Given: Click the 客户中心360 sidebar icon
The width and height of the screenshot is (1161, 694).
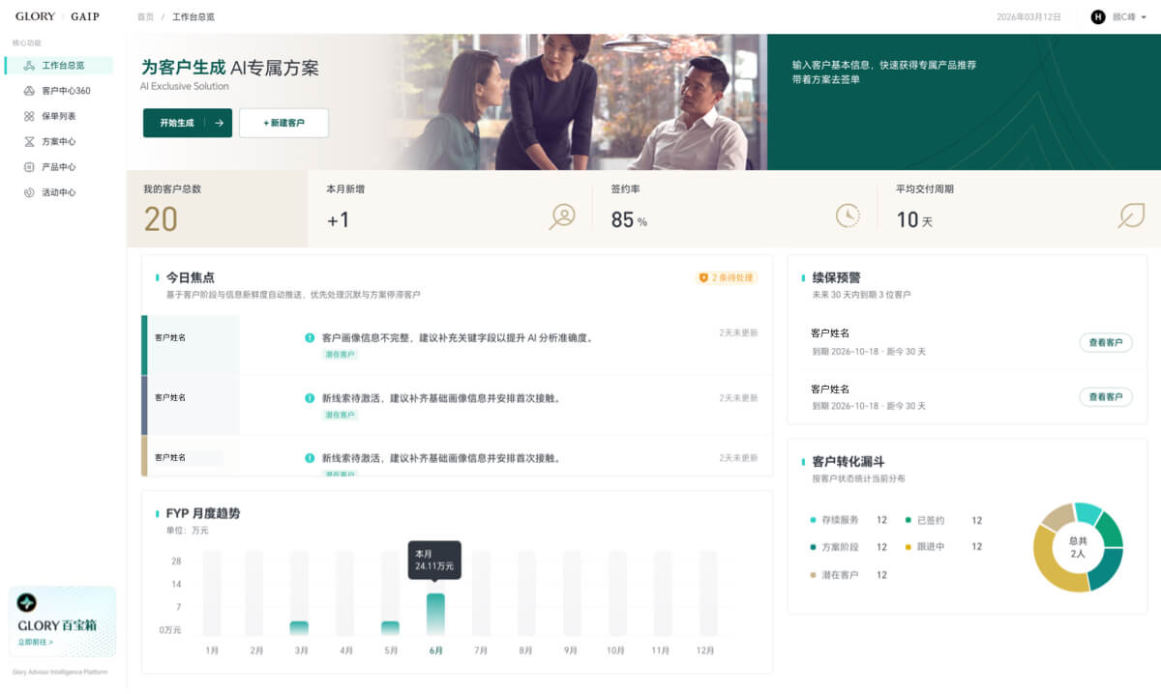Looking at the screenshot, I should pyautogui.click(x=29, y=91).
